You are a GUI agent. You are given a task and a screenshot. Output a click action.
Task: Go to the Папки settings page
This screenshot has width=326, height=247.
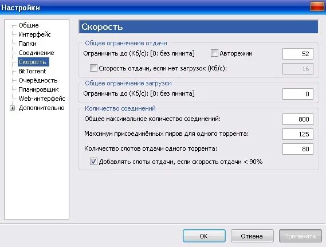pyautogui.click(x=28, y=44)
